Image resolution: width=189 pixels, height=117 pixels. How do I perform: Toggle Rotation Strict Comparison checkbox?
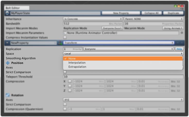tap(65, 104)
